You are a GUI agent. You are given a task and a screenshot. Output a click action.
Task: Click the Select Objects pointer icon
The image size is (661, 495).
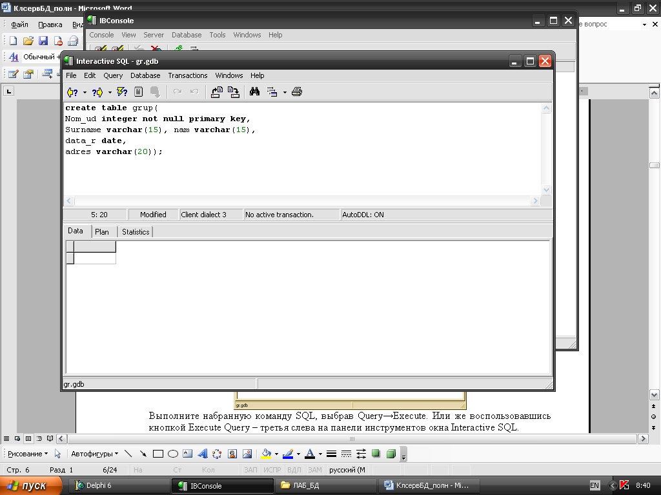pos(57,454)
